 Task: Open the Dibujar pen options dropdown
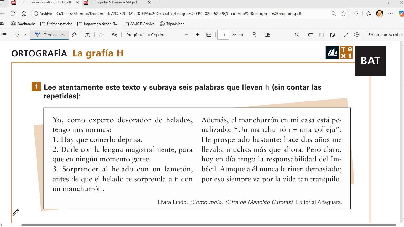tap(63, 35)
